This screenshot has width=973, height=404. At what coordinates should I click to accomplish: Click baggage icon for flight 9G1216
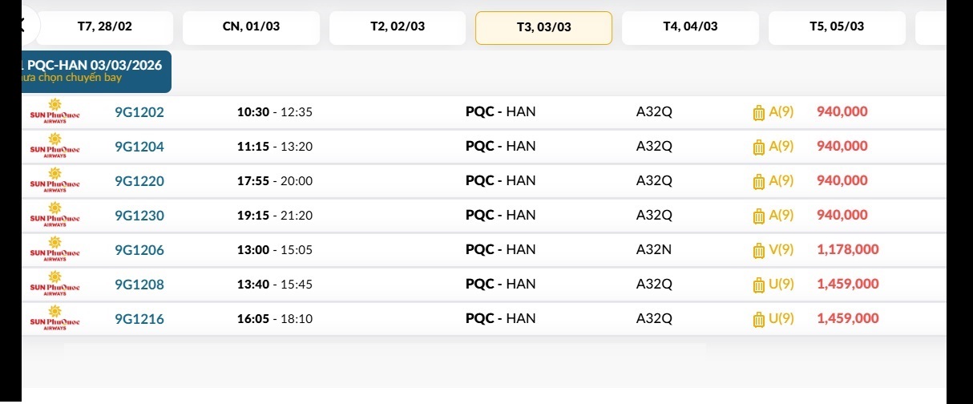(758, 320)
